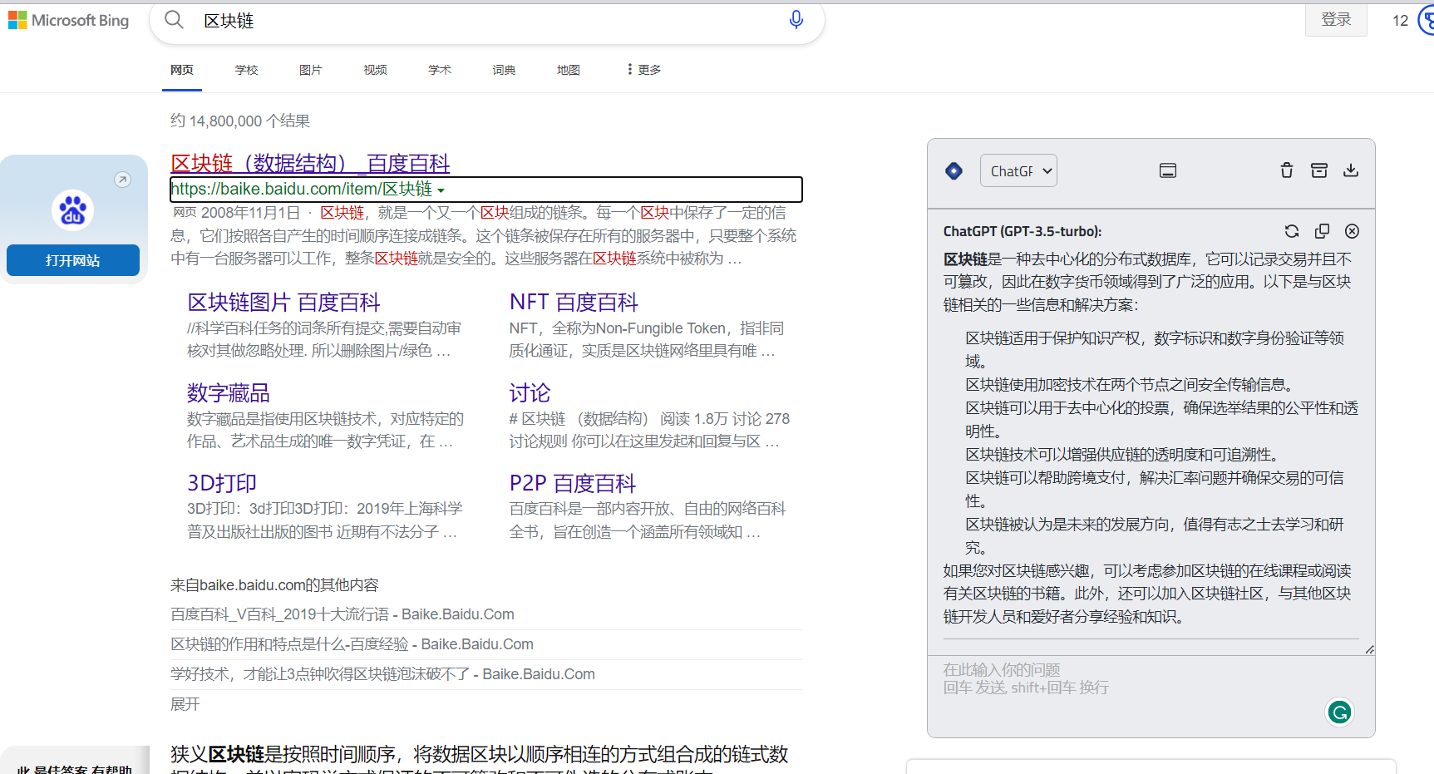Regenerate the ChatGPT answer
1434x774 pixels.
pos(1291,231)
